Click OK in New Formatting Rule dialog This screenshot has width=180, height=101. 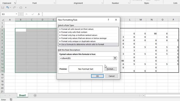pyautogui.click(x=97, y=76)
